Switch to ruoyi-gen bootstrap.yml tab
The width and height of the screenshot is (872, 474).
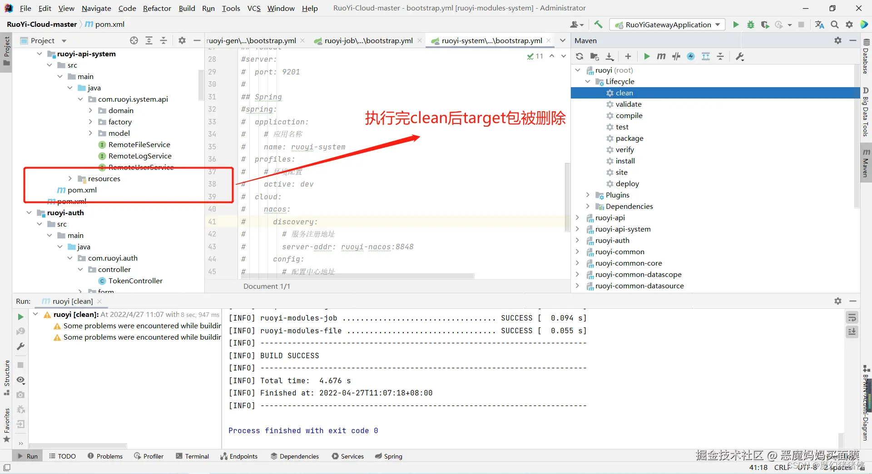[251, 40]
